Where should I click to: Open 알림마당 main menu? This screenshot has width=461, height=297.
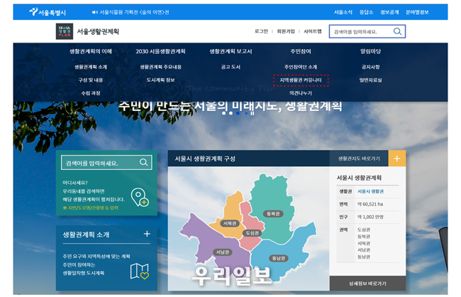(370, 52)
